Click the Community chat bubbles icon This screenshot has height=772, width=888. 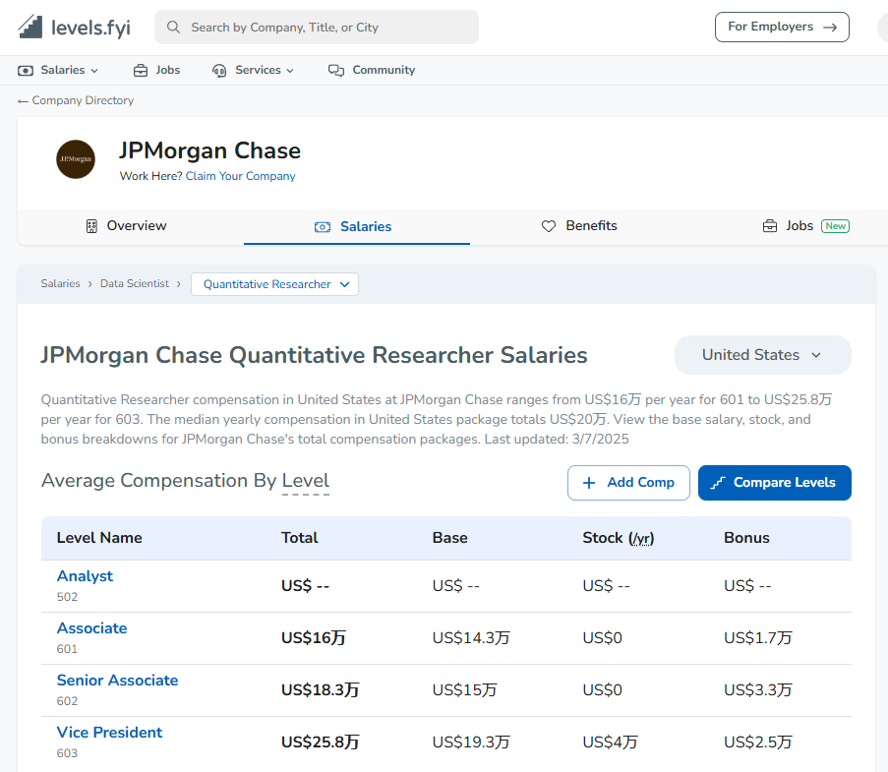(x=336, y=70)
